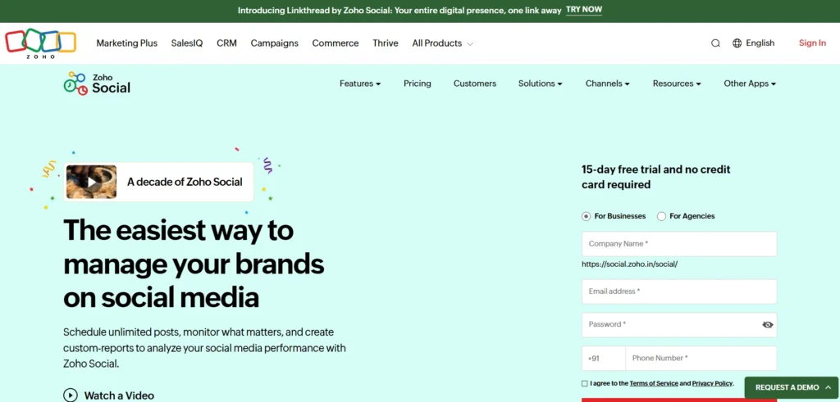Expand the Features menu
Screen dimensions: 840x402
click(x=360, y=84)
